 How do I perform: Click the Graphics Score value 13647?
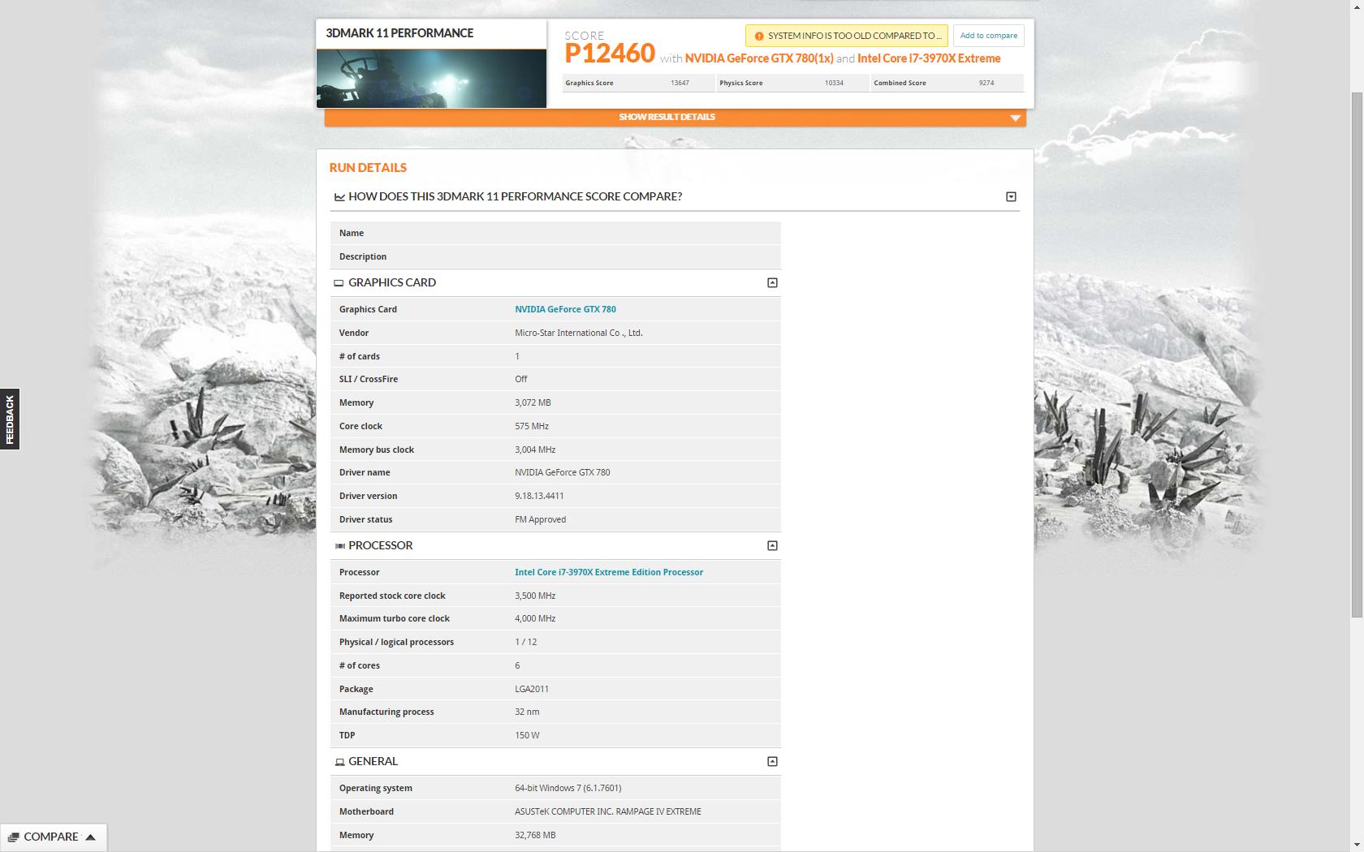pos(680,83)
